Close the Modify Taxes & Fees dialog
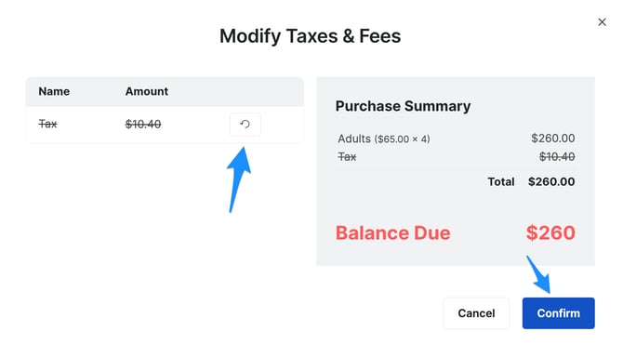 point(602,22)
